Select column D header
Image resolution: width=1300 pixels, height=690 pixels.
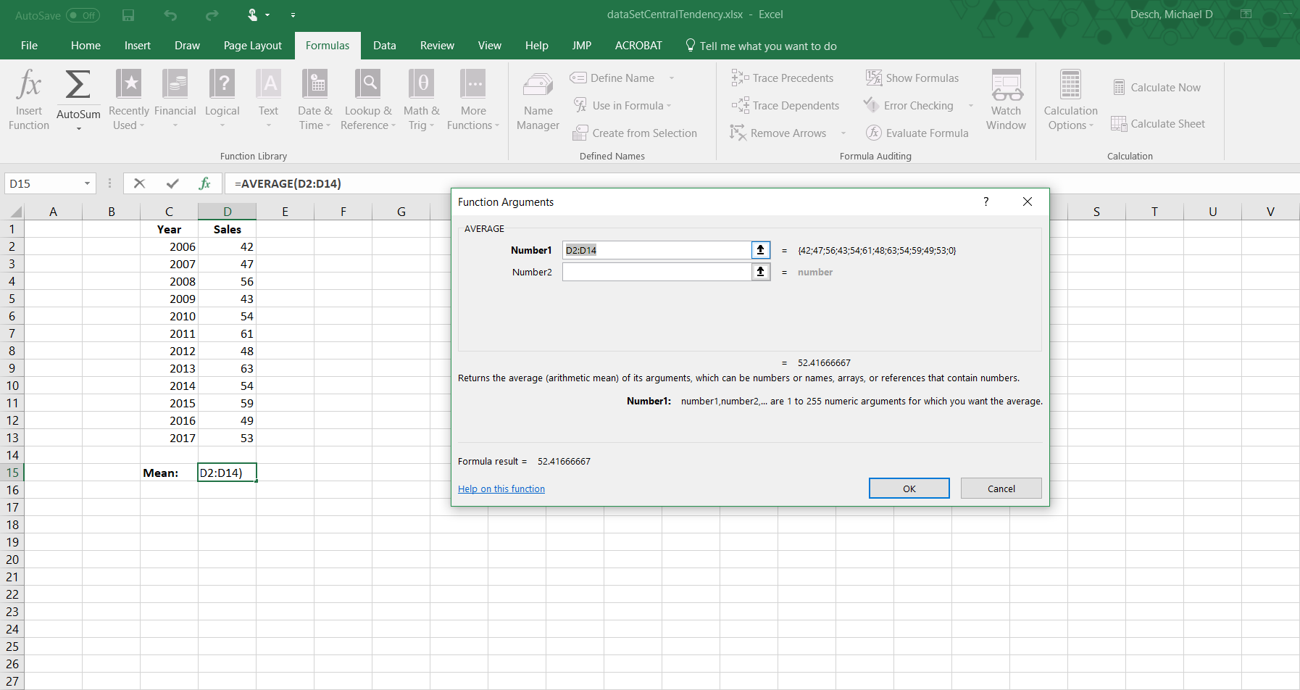point(227,212)
